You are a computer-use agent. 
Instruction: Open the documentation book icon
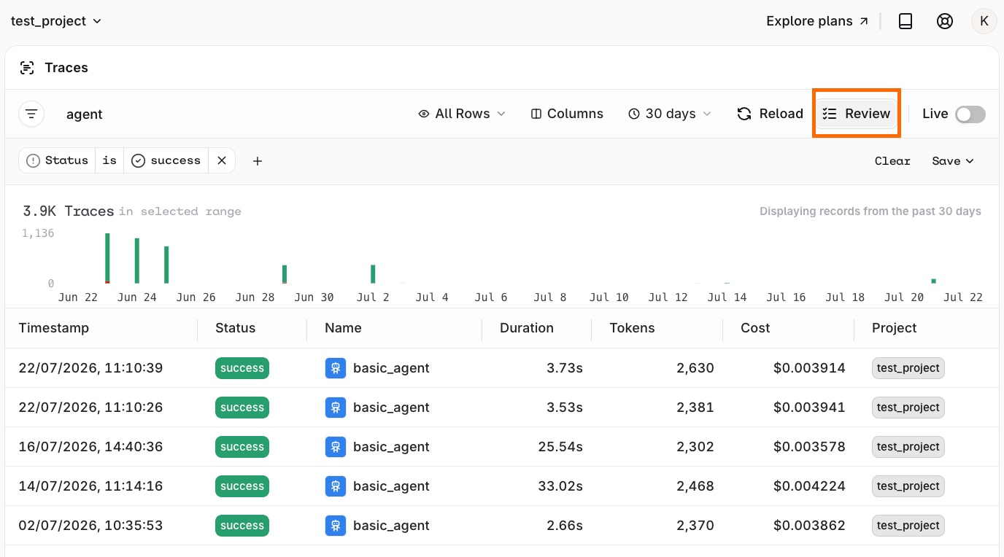coord(905,21)
